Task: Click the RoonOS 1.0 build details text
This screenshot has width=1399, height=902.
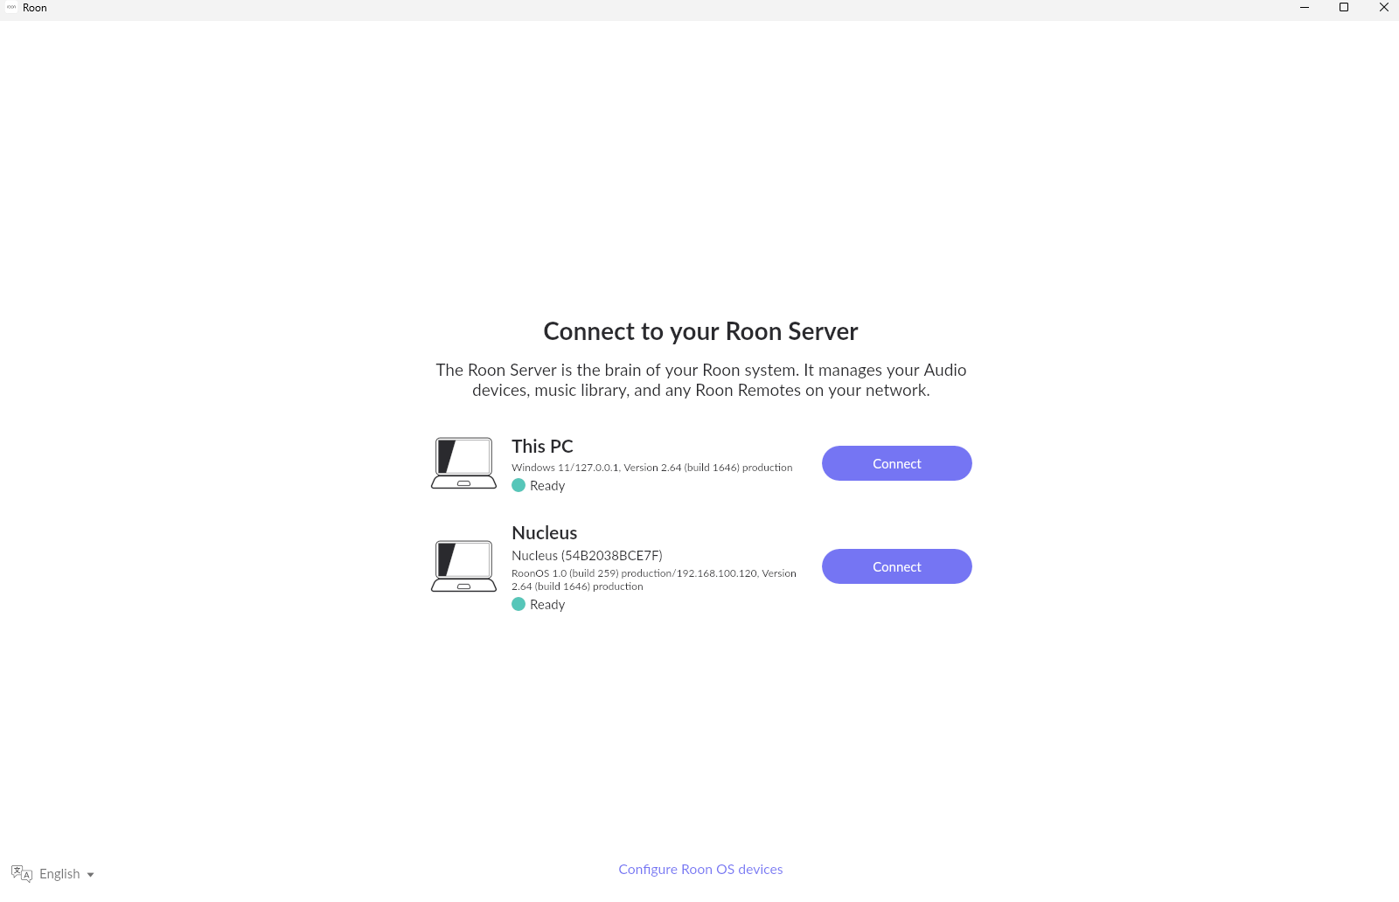Action: (x=654, y=579)
